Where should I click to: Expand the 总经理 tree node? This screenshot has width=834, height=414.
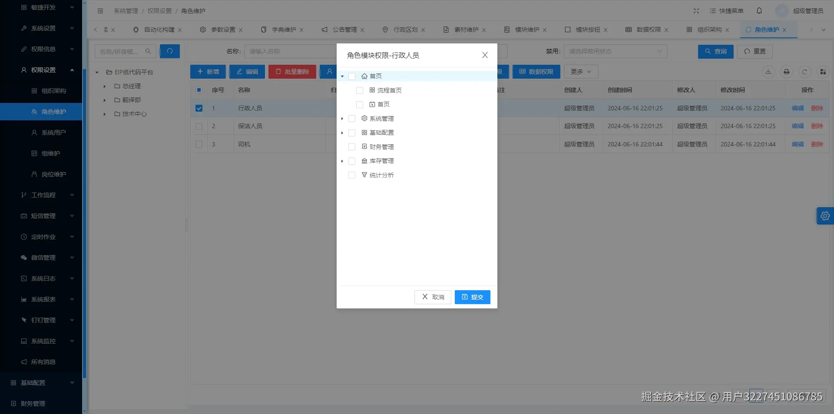coord(105,86)
